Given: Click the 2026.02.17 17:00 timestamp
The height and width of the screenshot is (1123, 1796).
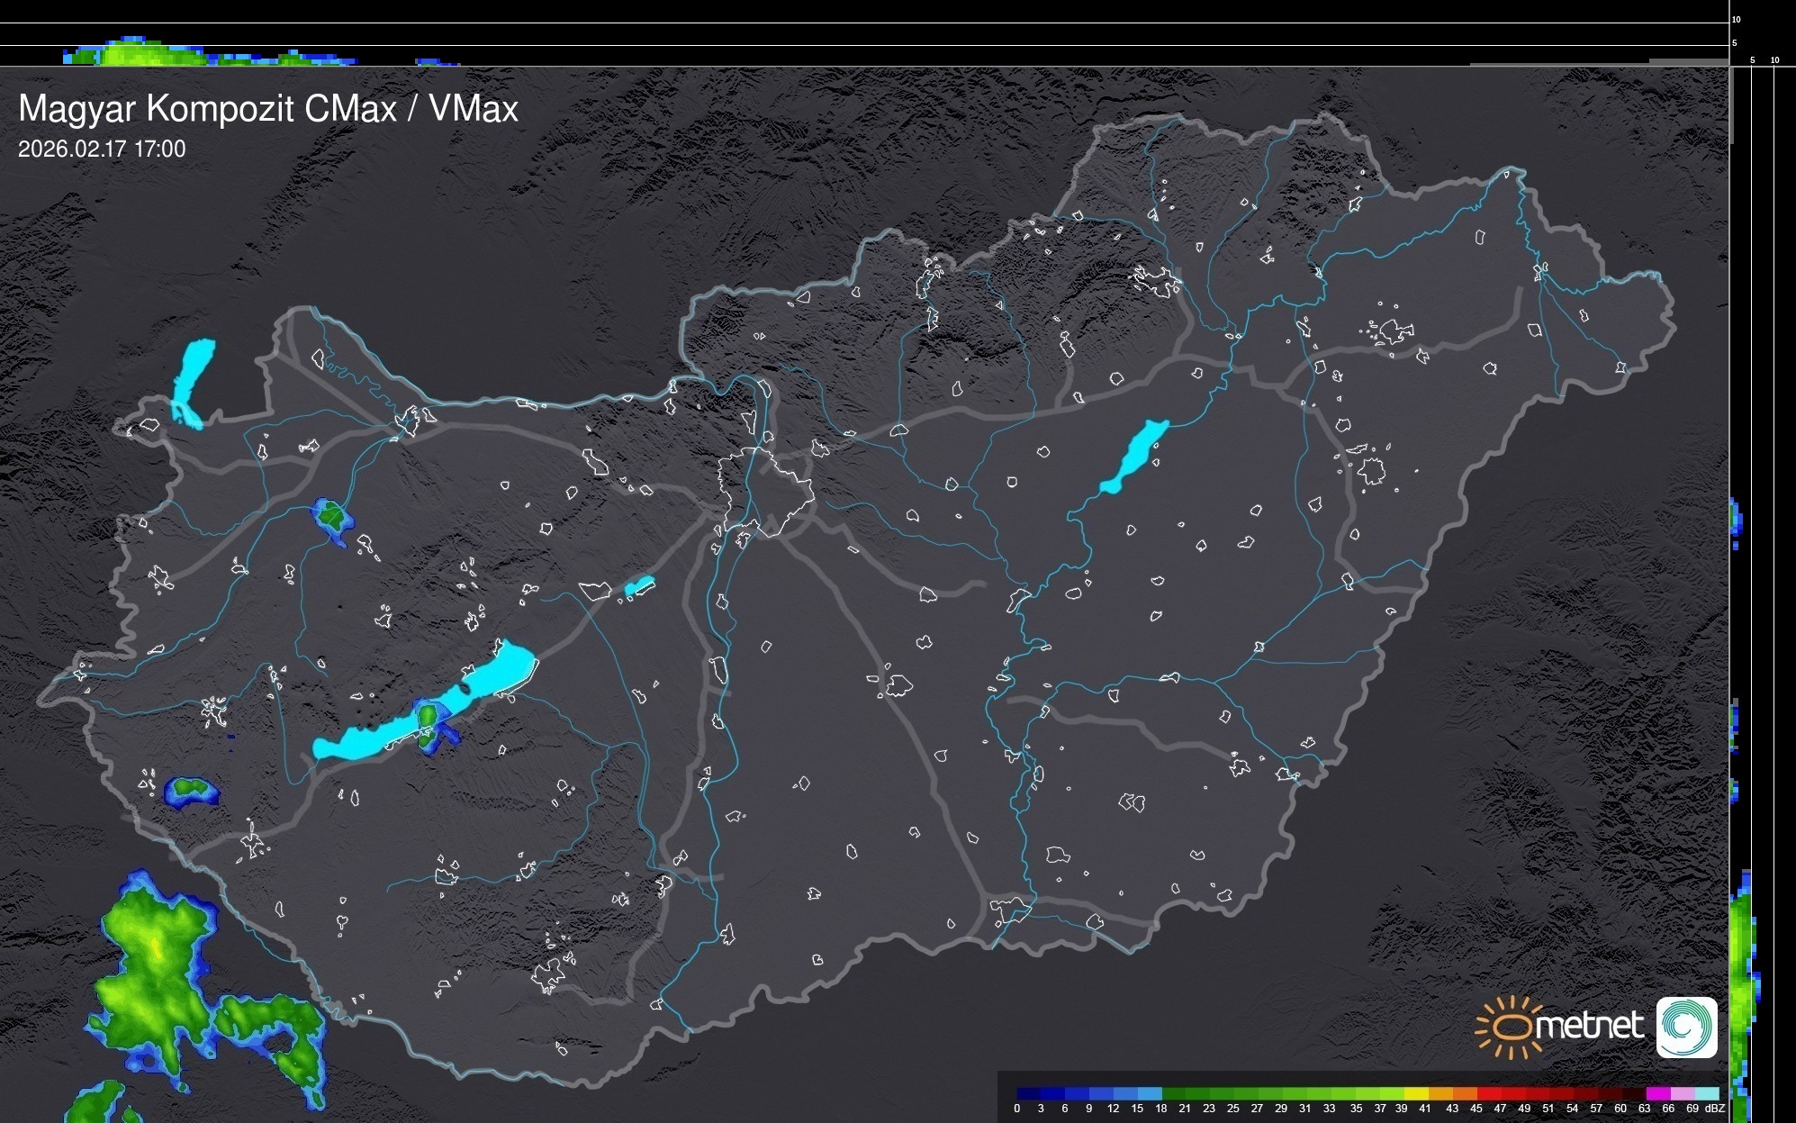Looking at the screenshot, I should 102,149.
